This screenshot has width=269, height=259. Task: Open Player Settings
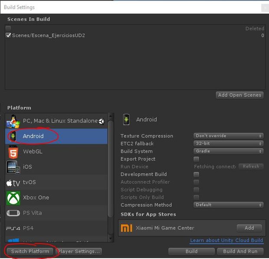click(79, 251)
